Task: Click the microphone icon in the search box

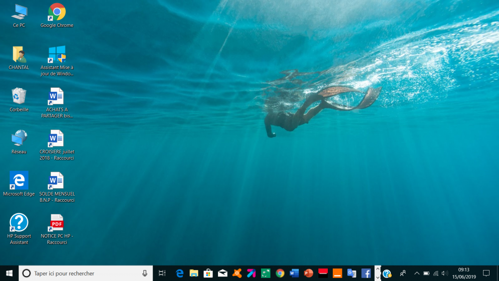Action: point(145,273)
